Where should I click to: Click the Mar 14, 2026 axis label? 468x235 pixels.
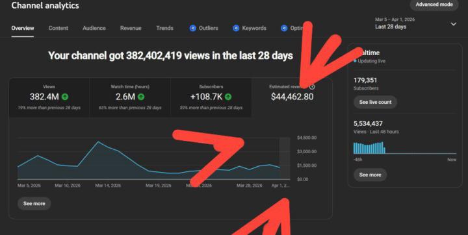[108, 186]
